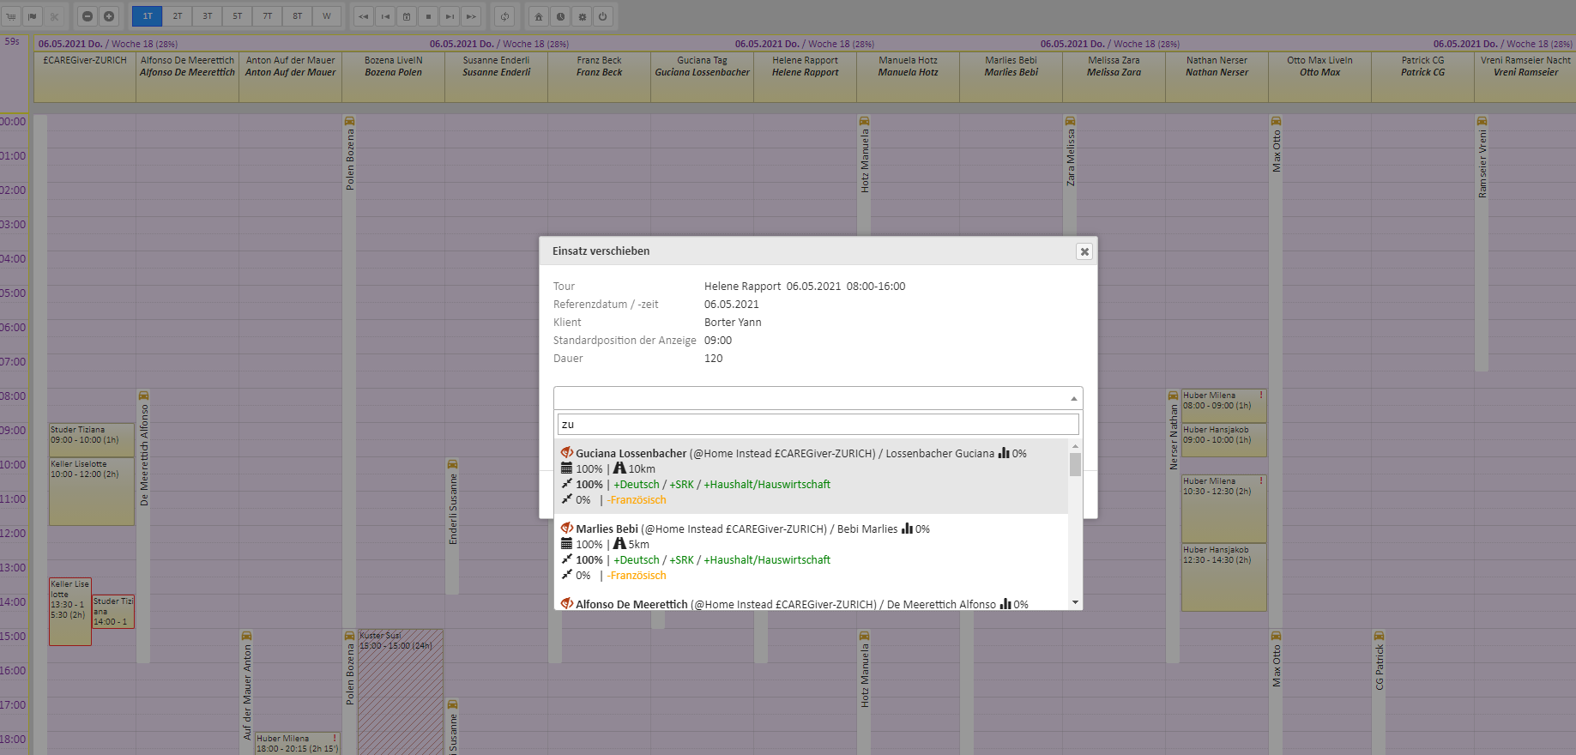Open the clock history icon
The height and width of the screenshot is (755, 1576).
coord(560,16)
